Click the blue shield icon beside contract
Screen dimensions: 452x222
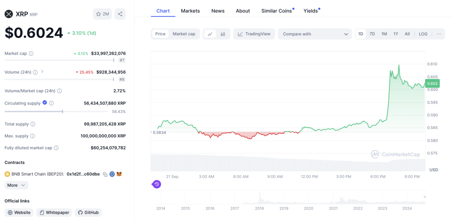pos(112,174)
